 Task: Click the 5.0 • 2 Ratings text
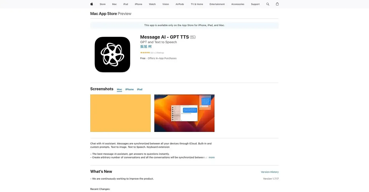click(x=157, y=53)
